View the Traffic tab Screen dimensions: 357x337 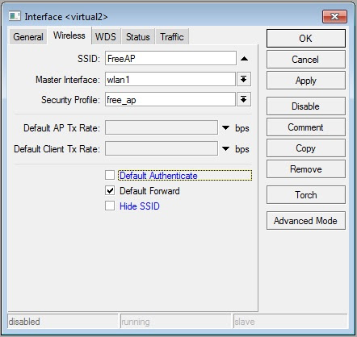[x=172, y=37]
